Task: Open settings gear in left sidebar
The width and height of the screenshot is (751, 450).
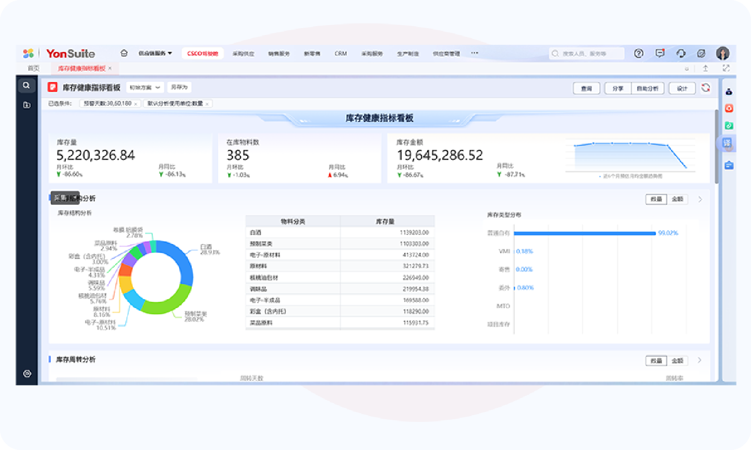Action: (27, 373)
